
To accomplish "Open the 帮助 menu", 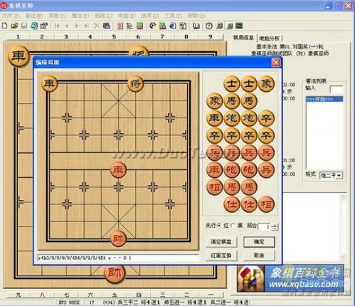I will tap(196, 16).
